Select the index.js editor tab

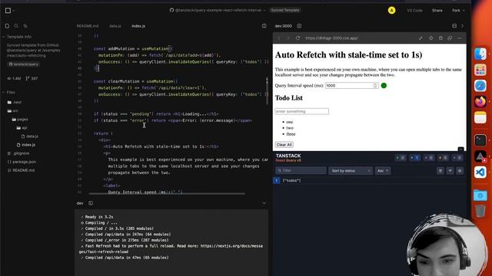138,26
